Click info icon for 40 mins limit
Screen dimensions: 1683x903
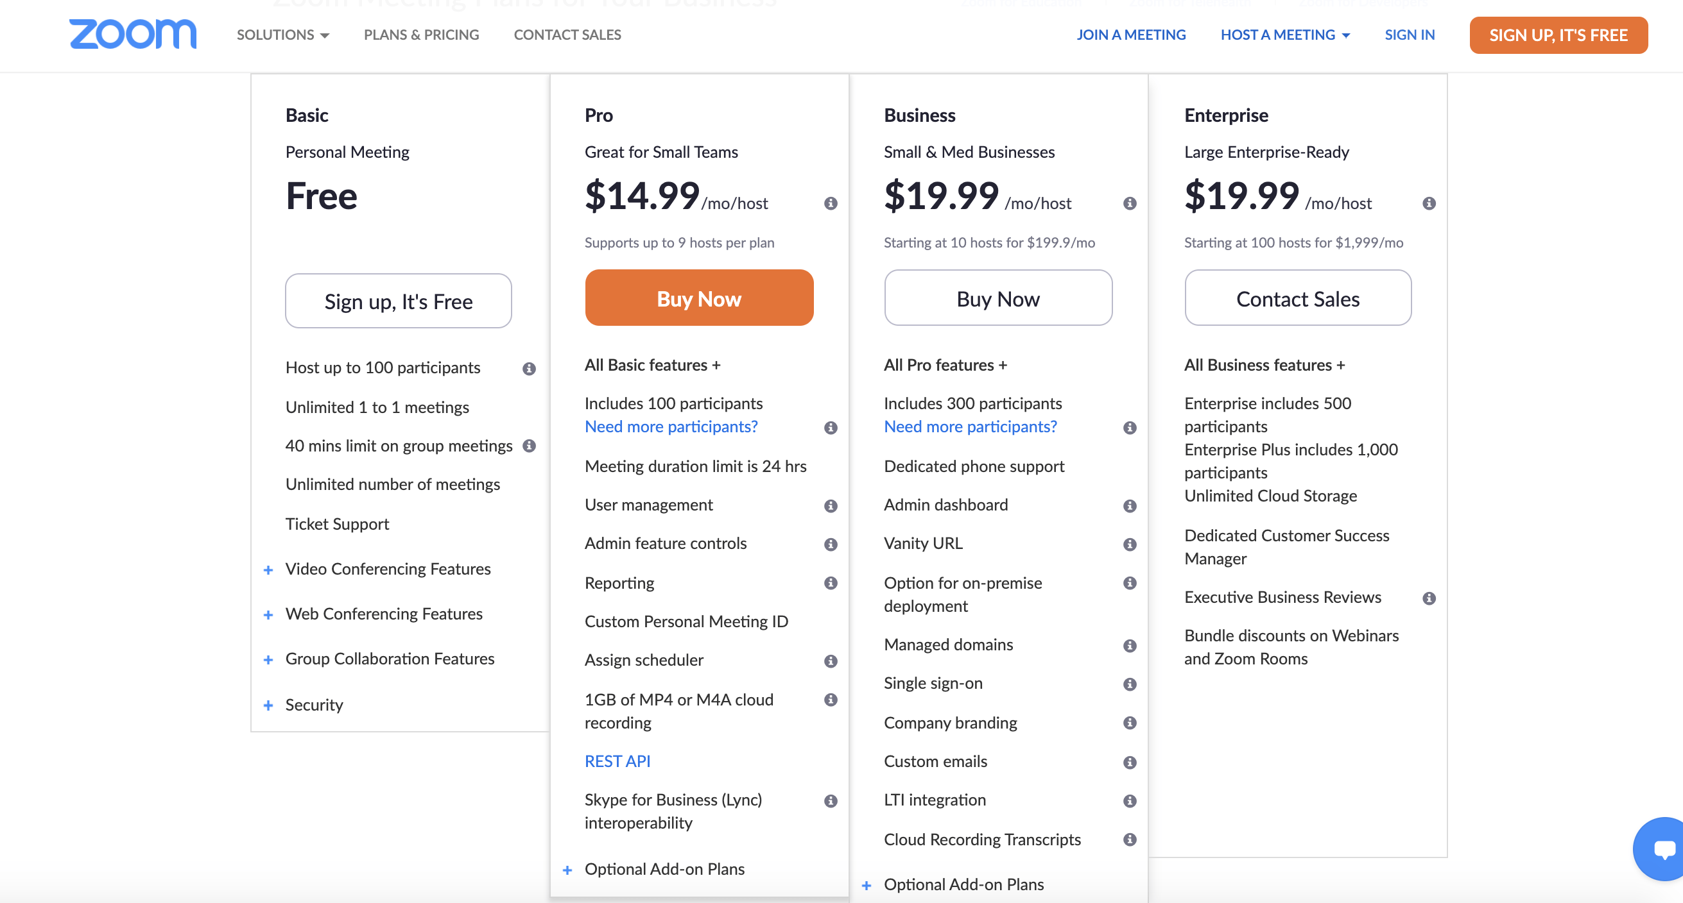(x=529, y=446)
